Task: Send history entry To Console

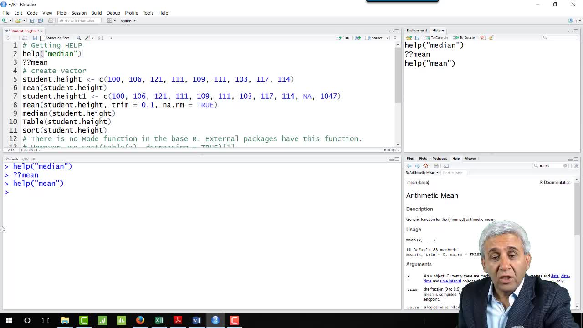Action: (x=436, y=37)
